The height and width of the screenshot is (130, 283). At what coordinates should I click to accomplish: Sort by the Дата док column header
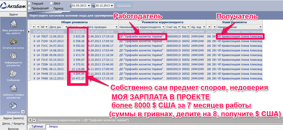click(56, 27)
